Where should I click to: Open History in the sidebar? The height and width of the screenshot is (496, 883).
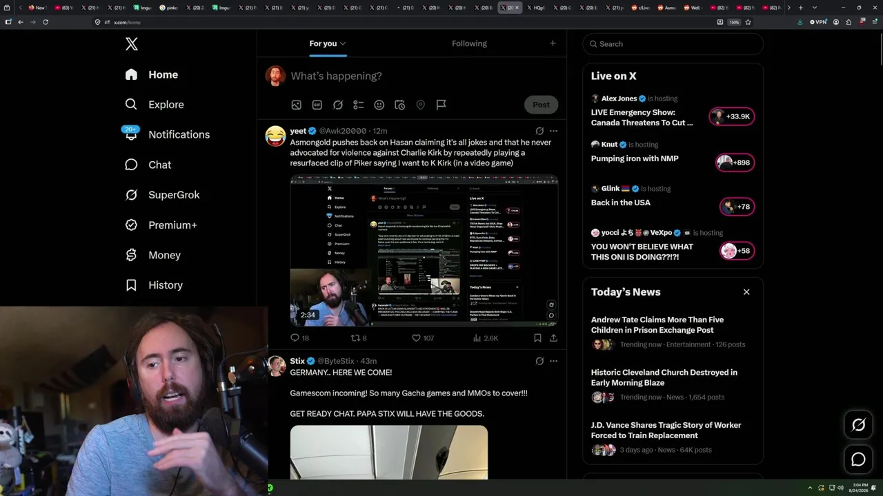[154, 285]
